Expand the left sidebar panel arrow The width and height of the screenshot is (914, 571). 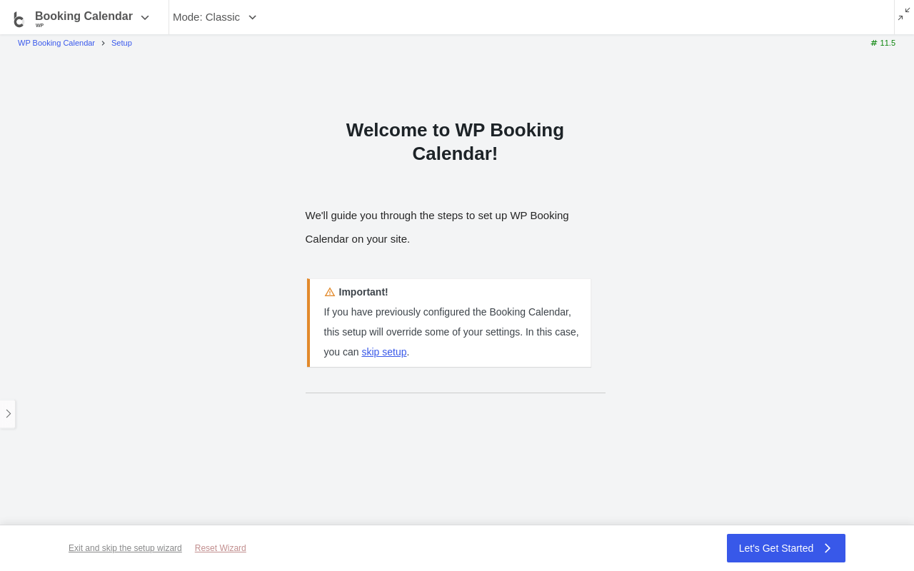(8, 414)
